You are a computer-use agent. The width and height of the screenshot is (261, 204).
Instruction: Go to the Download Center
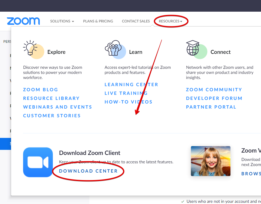88,171
